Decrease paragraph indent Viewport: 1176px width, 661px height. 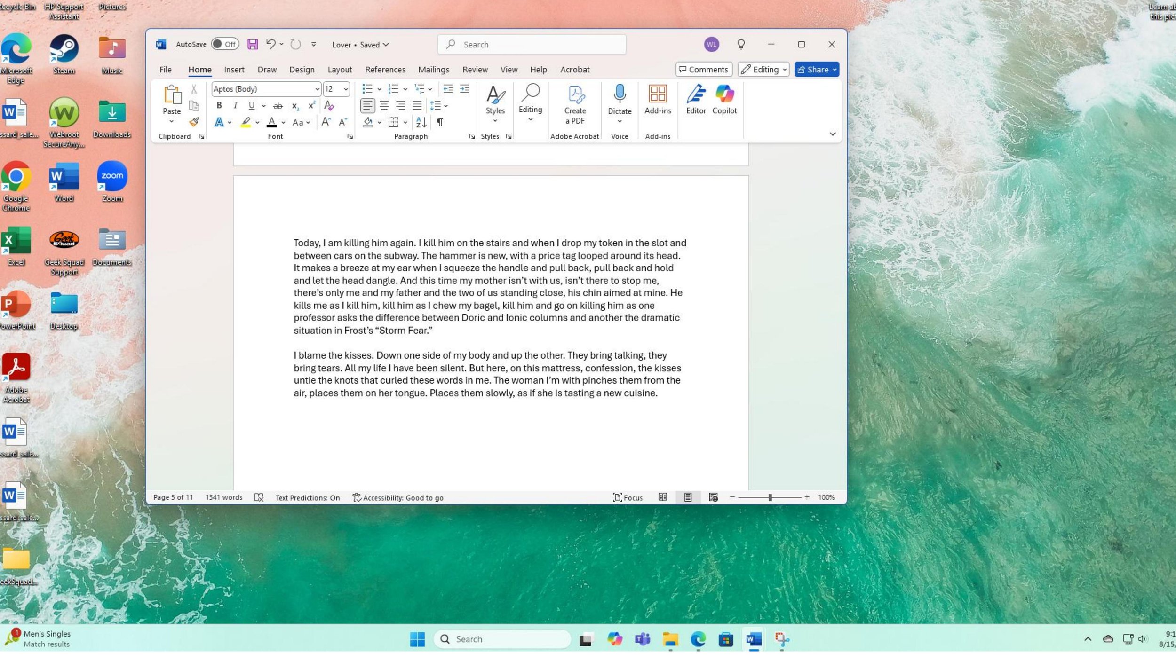[x=448, y=89]
